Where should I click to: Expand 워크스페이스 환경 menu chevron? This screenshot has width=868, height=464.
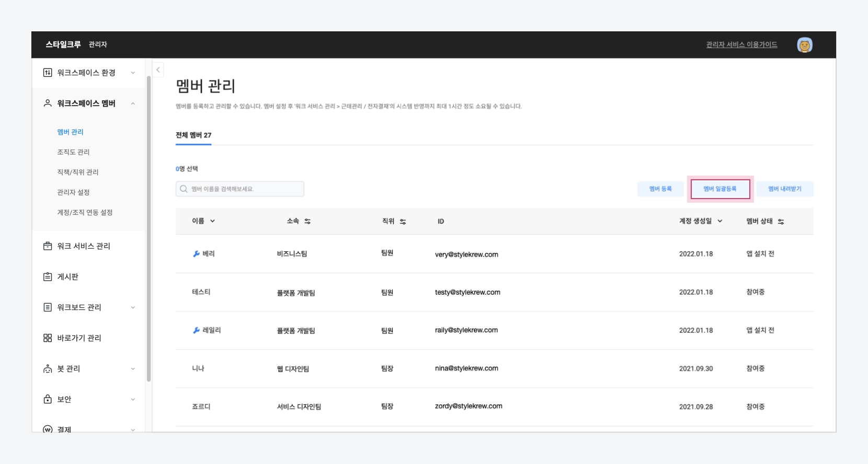(133, 73)
